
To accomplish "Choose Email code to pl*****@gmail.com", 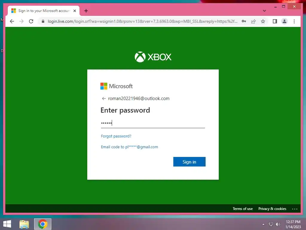I will point(129,147).
